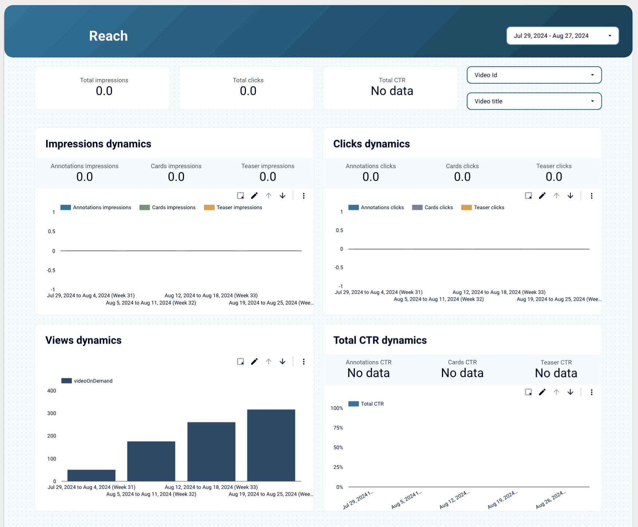Click the selection icon on Views dynamics chart
638x527 pixels.
(240, 361)
